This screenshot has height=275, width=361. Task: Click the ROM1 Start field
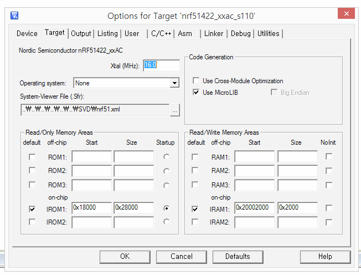click(x=91, y=156)
